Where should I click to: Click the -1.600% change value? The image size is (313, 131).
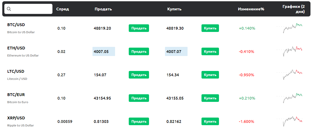[246, 121]
